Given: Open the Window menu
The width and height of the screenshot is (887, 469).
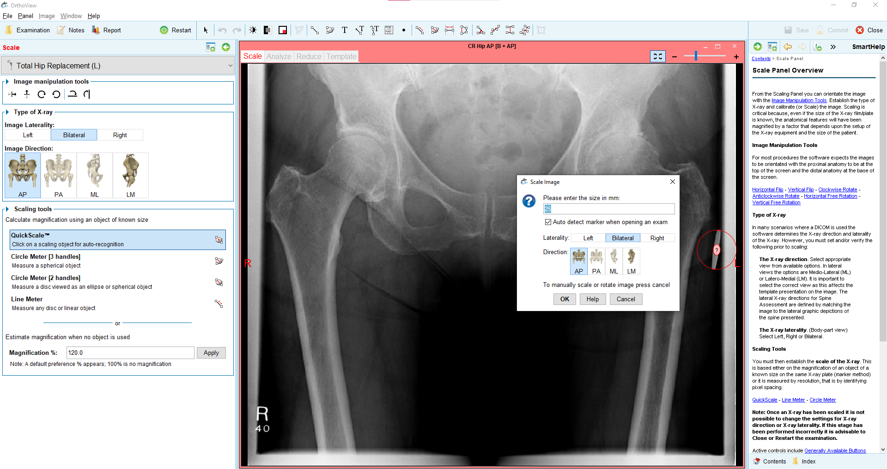Looking at the screenshot, I should pyautogui.click(x=71, y=16).
